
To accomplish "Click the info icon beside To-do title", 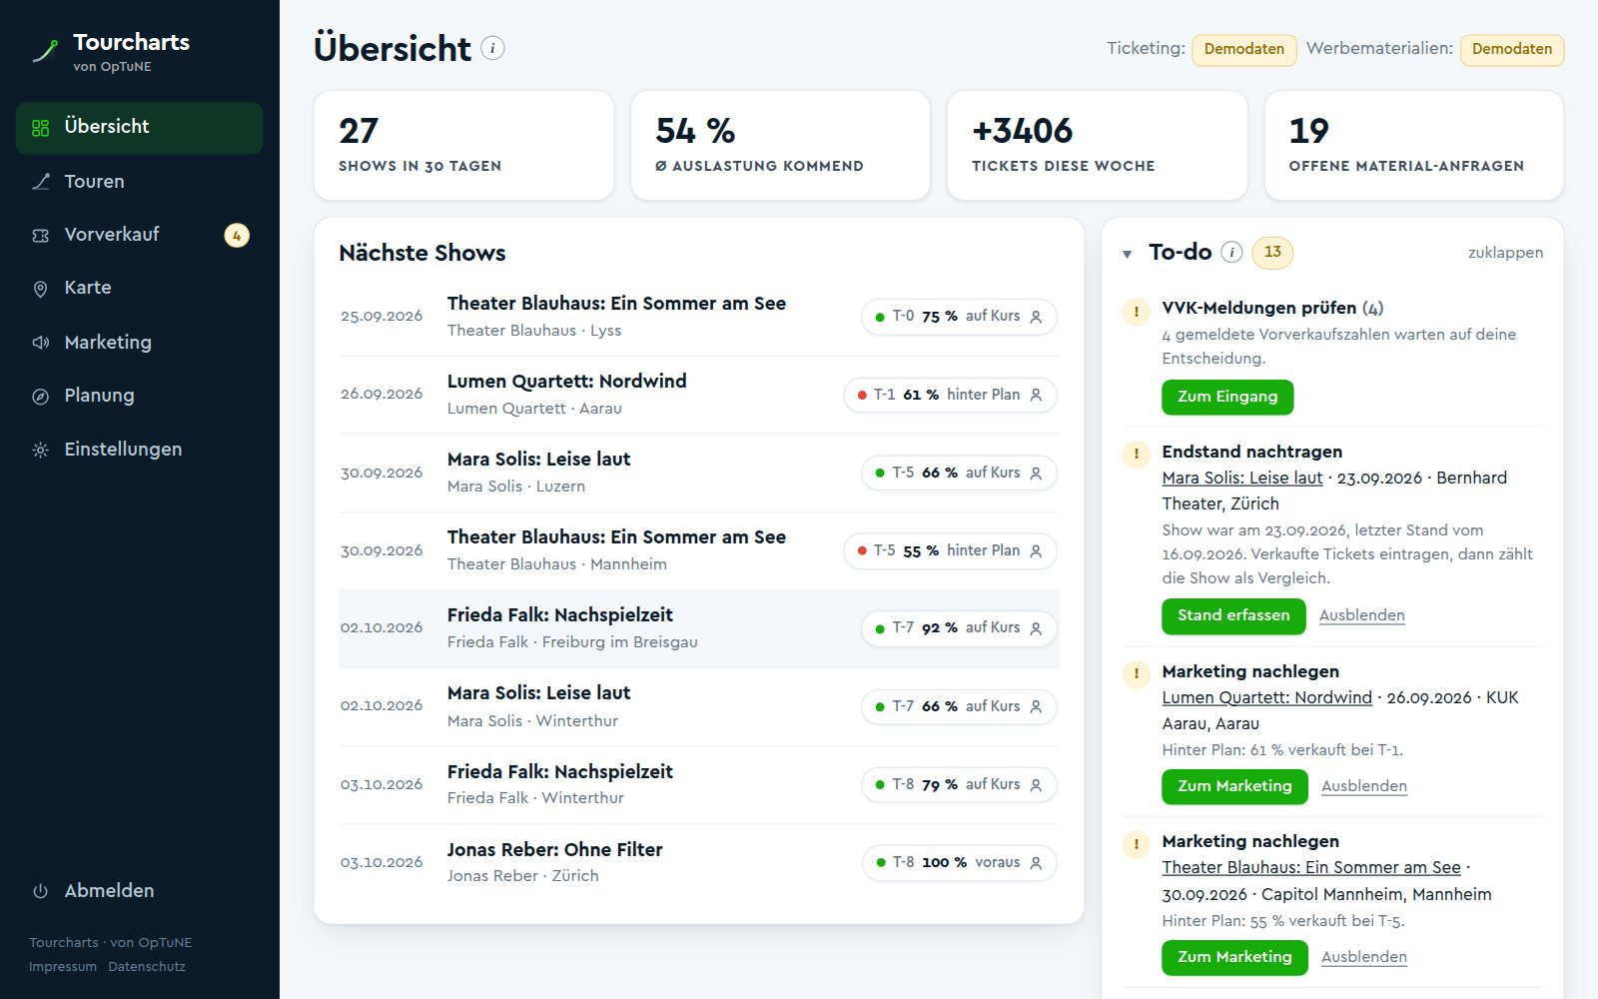I will 1231,252.
